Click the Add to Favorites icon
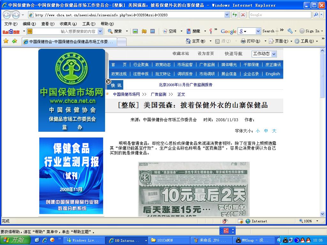 14,41
